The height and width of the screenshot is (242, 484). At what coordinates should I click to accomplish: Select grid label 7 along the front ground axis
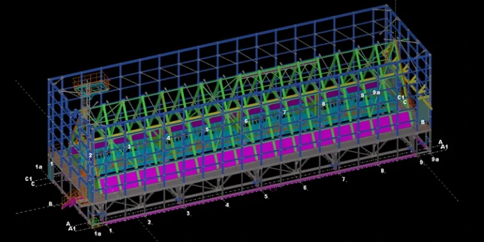click(343, 179)
